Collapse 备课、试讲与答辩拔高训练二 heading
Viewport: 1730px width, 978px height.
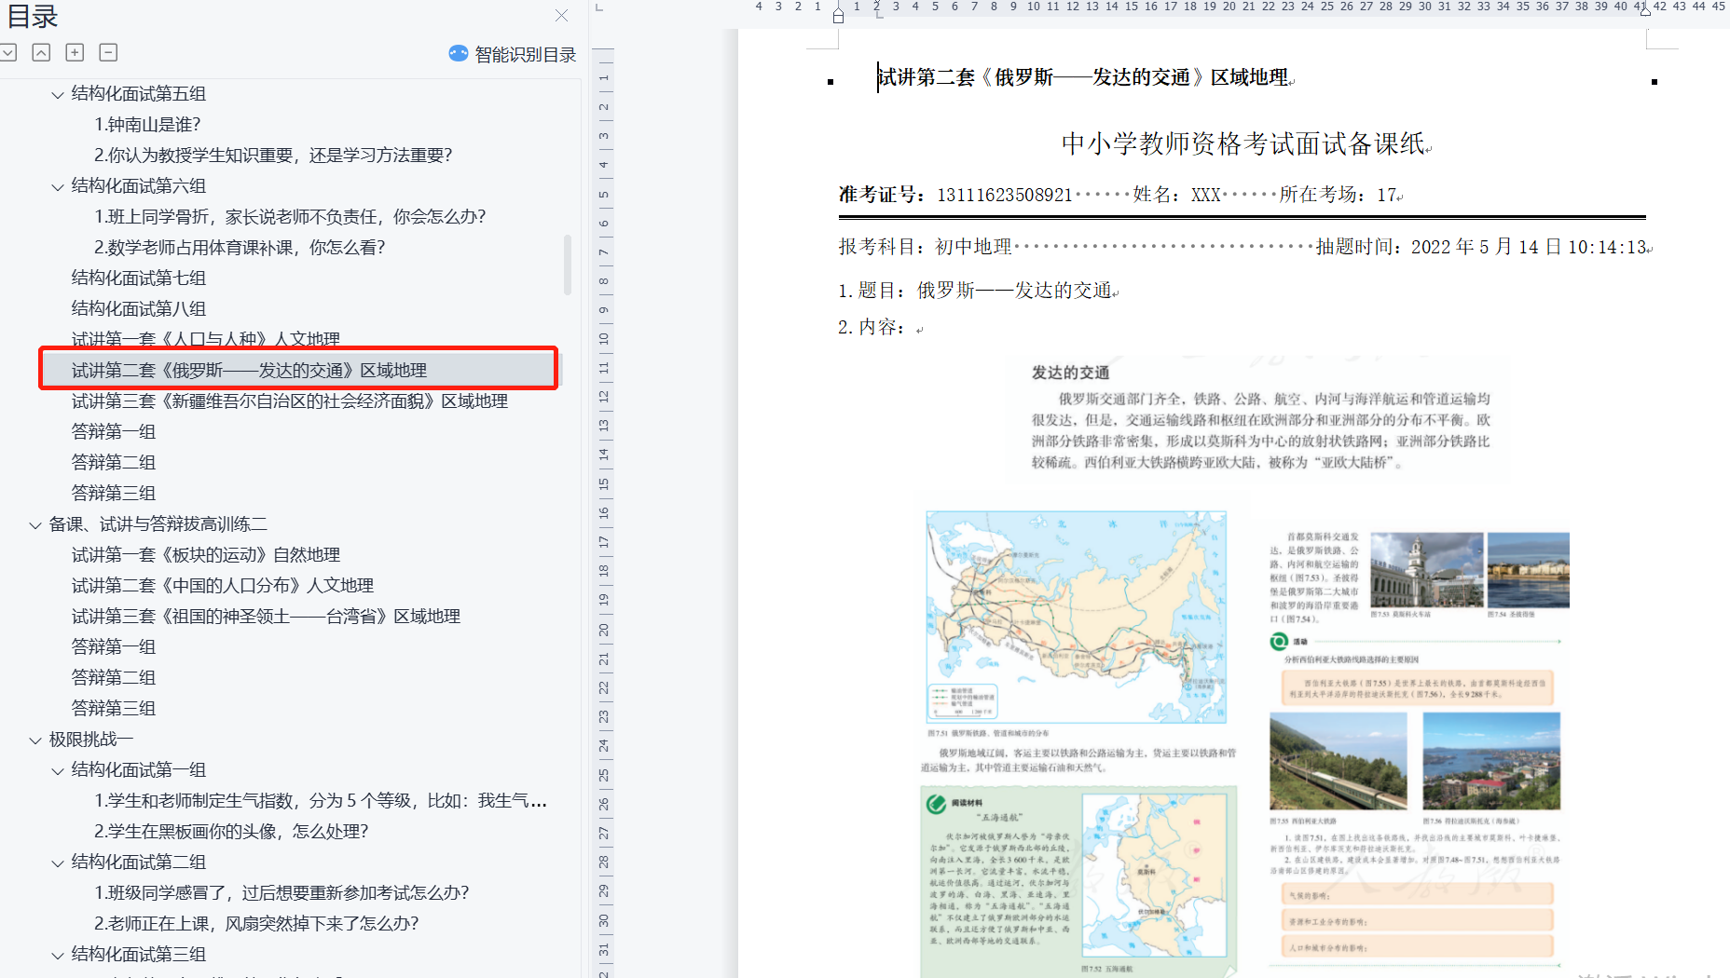pyautogui.click(x=35, y=524)
